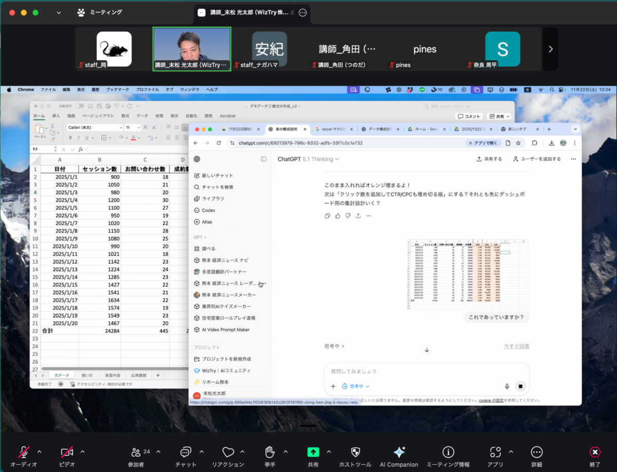Open the Zoom chat panel

(186, 452)
